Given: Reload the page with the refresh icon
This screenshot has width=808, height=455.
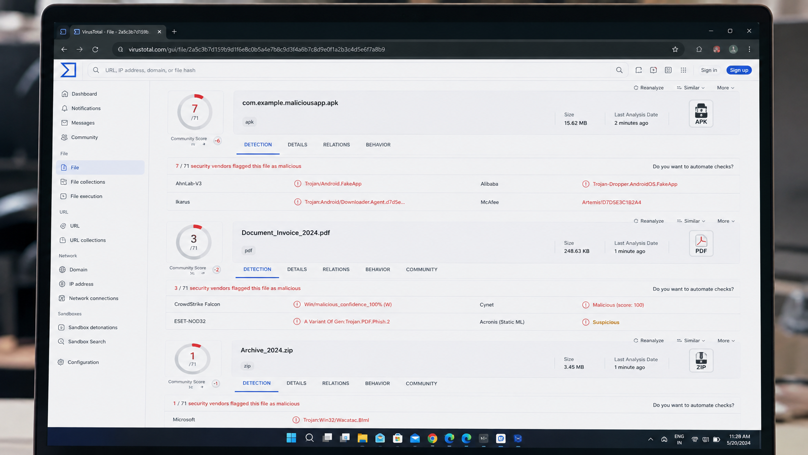Looking at the screenshot, I should tap(95, 49).
